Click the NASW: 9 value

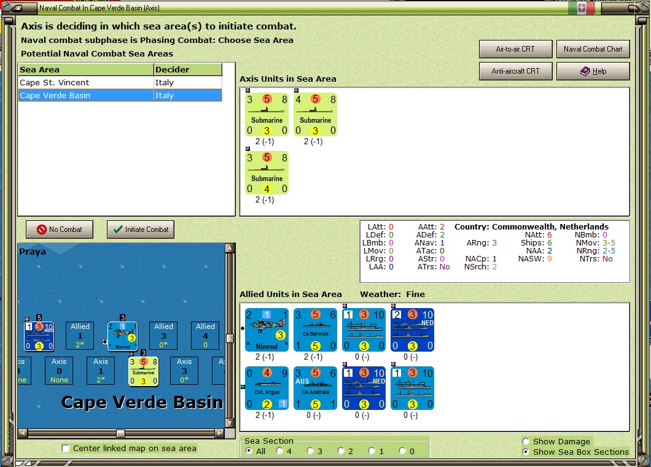[x=550, y=259]
